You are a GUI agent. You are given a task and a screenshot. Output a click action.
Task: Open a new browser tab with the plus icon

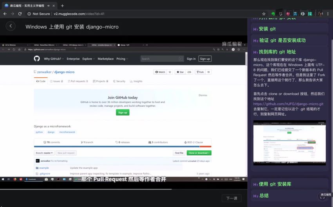62,5
